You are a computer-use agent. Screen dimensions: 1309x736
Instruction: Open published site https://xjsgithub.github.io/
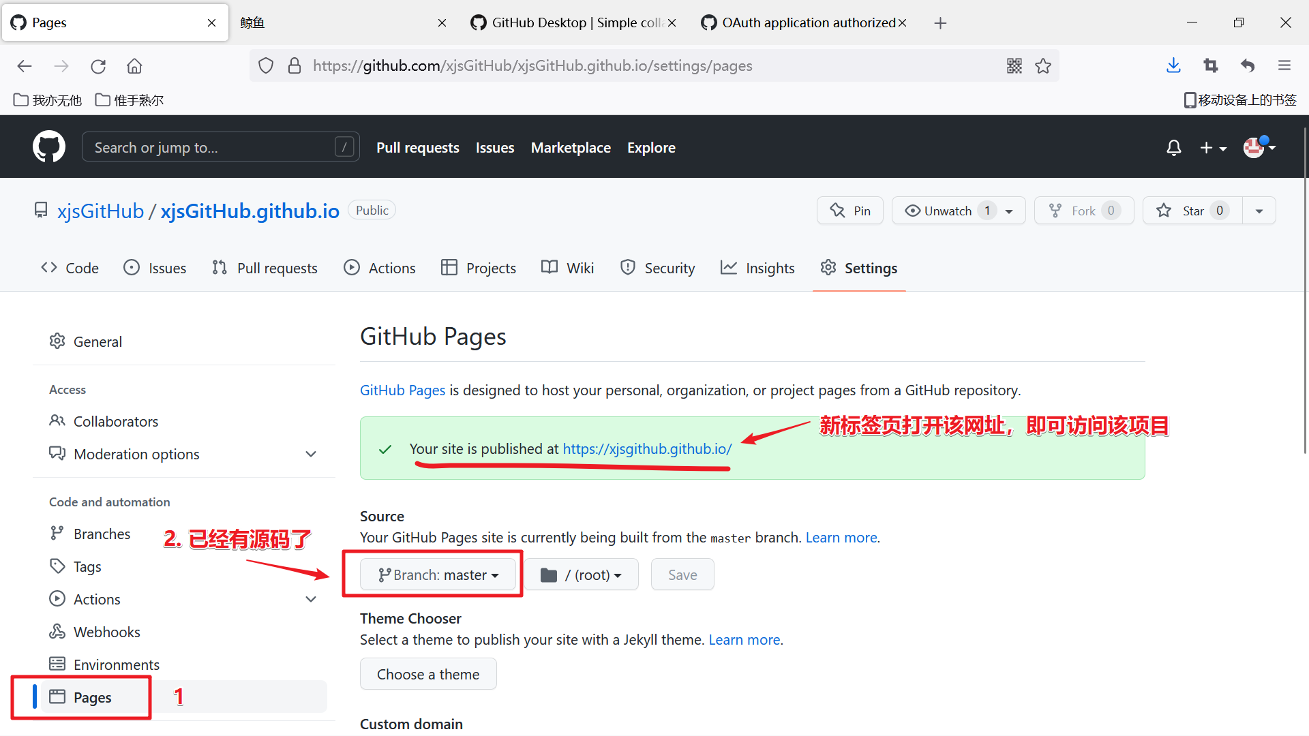click(647, 449)
